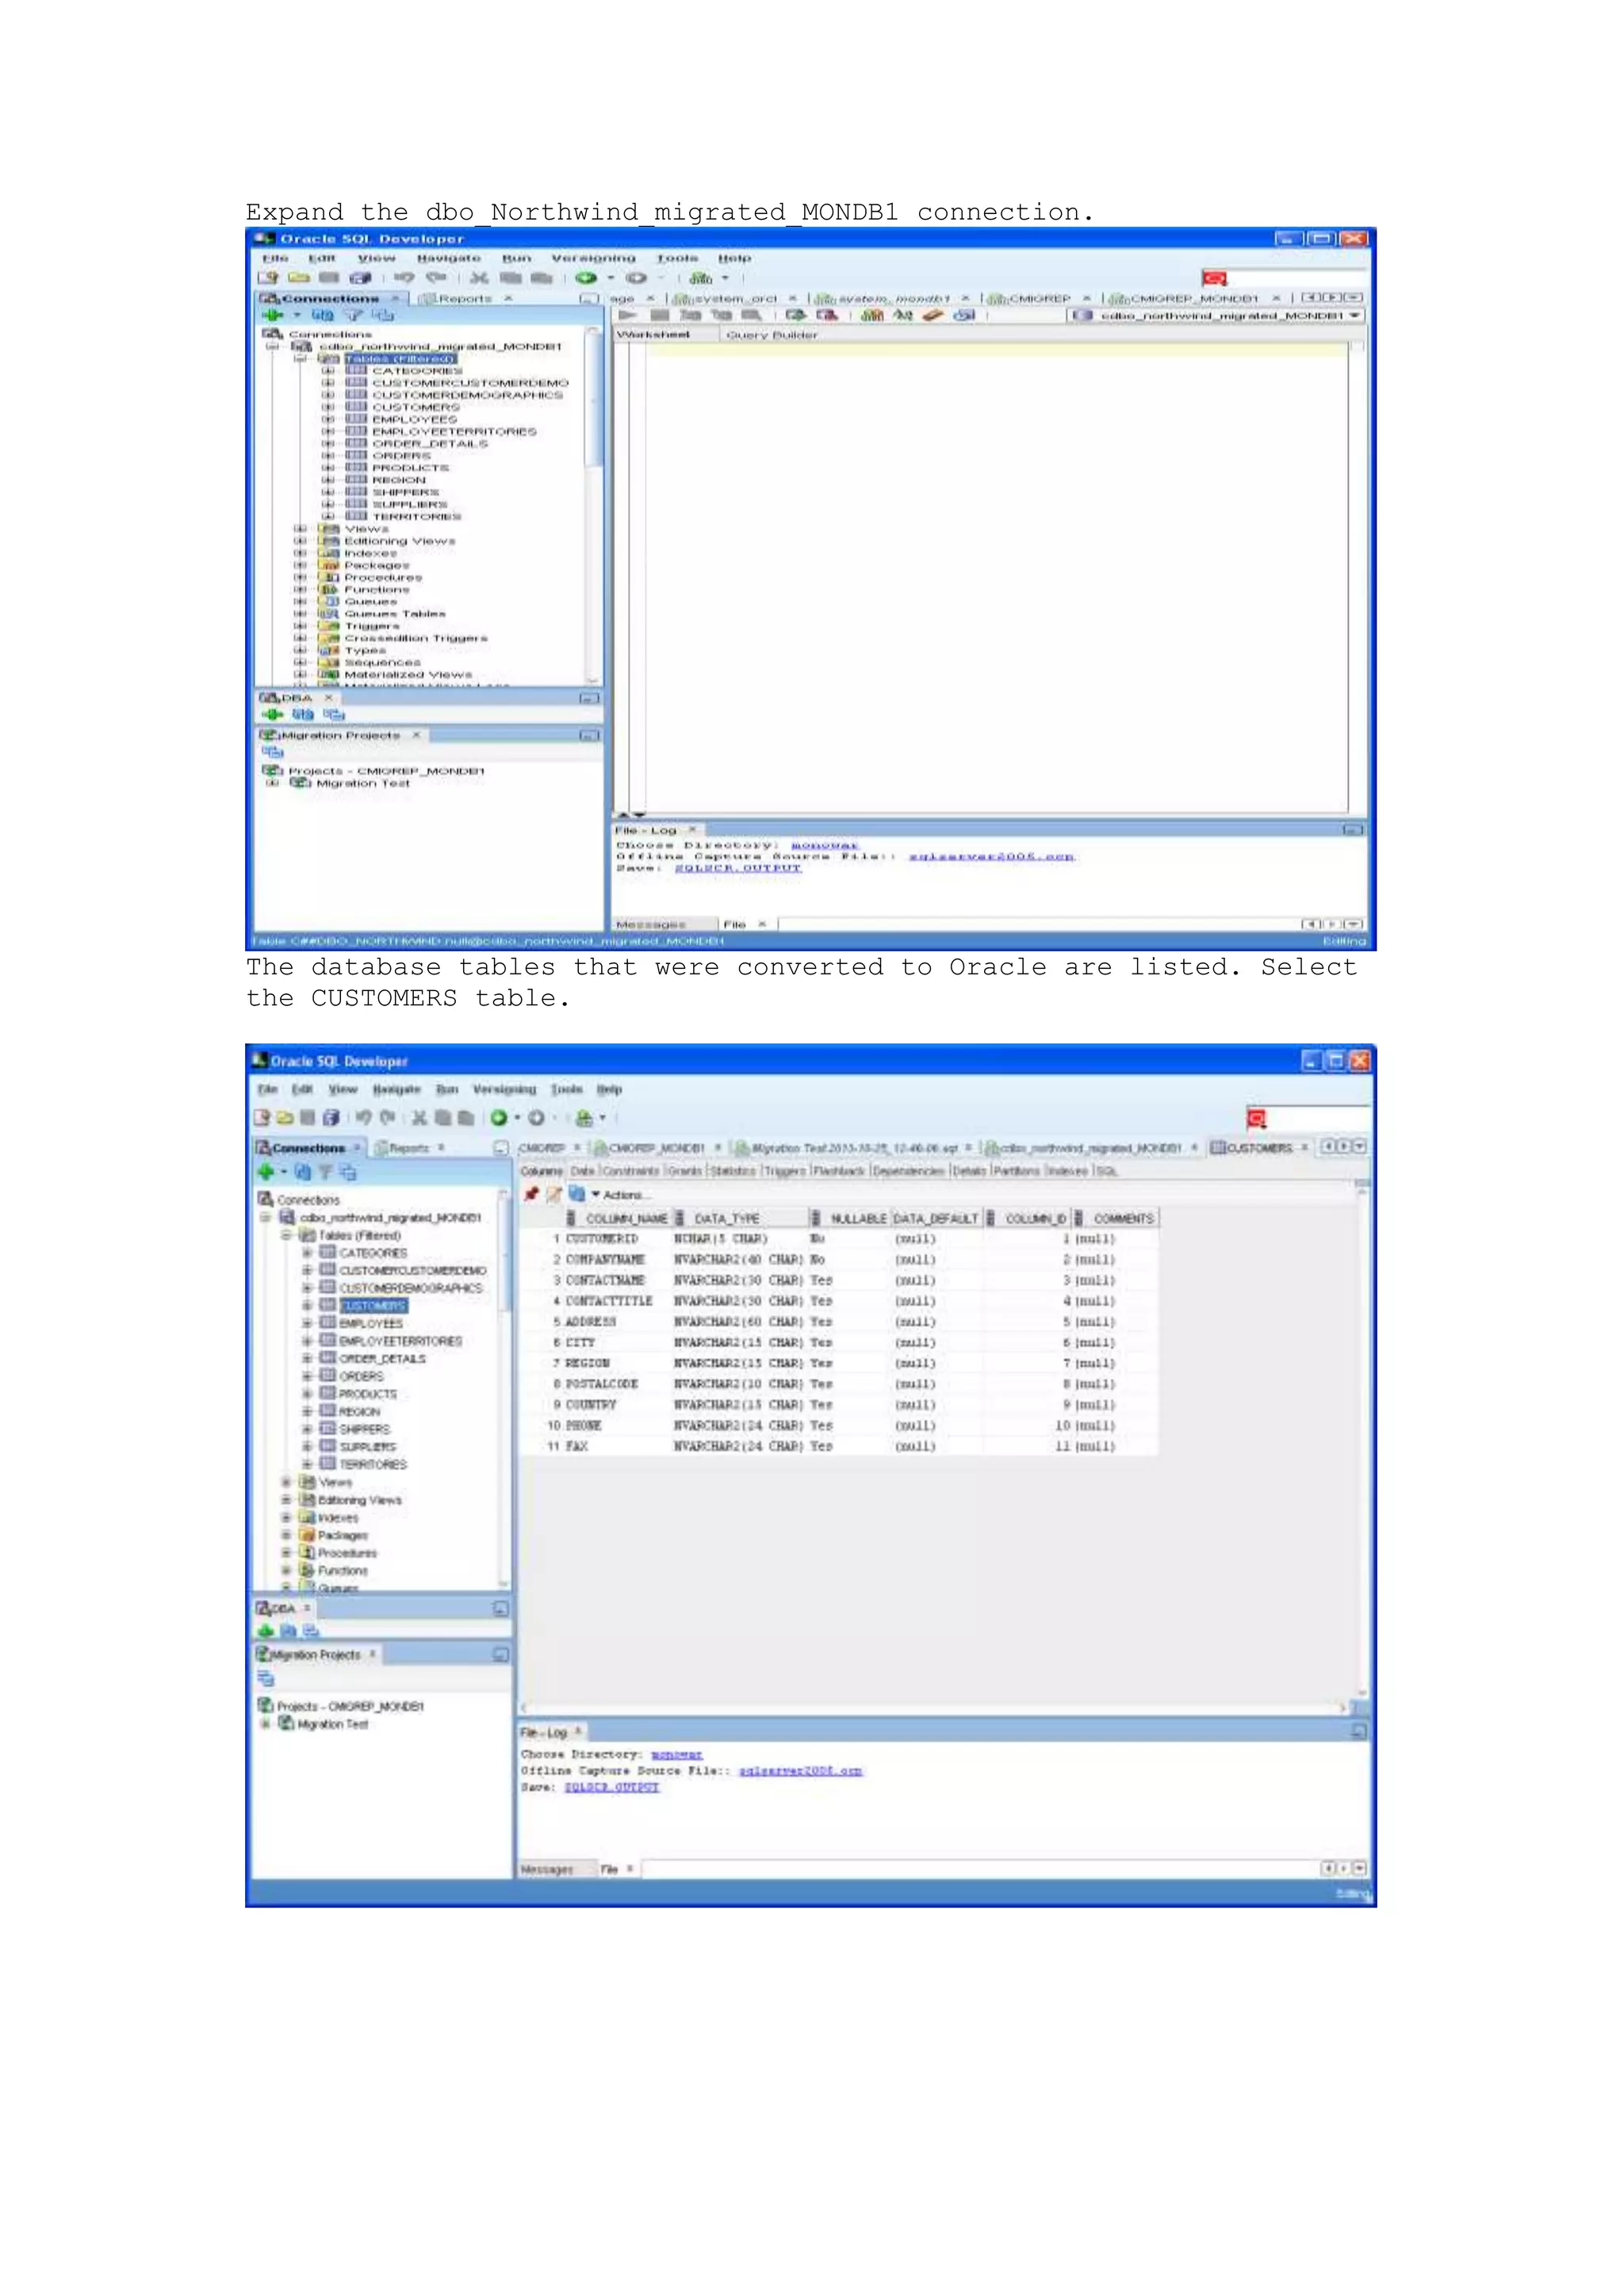The height and width of the screenshot is (2296, 1624).
Task: Expand Procedures node in lower screenshot tree
Action: pos(286,1553)
